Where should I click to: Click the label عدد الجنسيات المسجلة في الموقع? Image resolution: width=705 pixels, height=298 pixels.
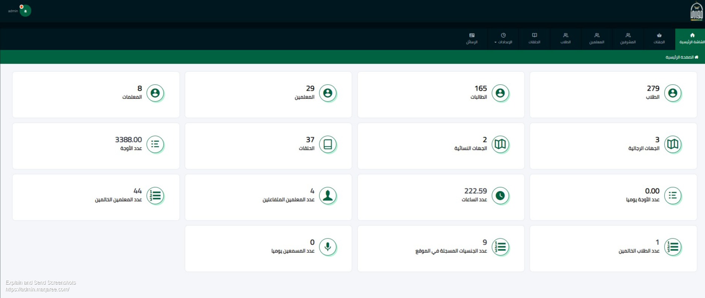pyautogui.click(x=451, y=251)
